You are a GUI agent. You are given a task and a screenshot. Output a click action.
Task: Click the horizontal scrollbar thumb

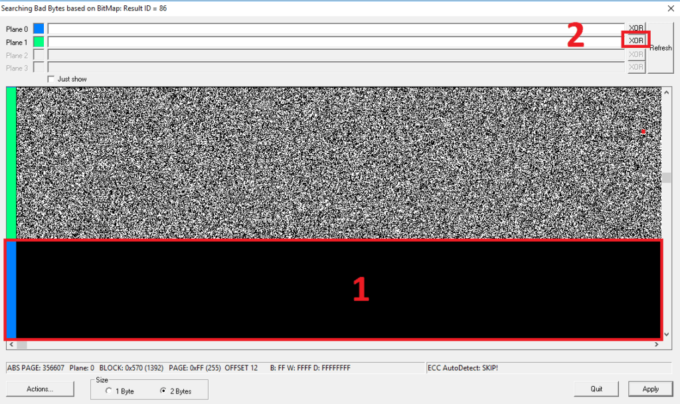[x=22, y=345]
